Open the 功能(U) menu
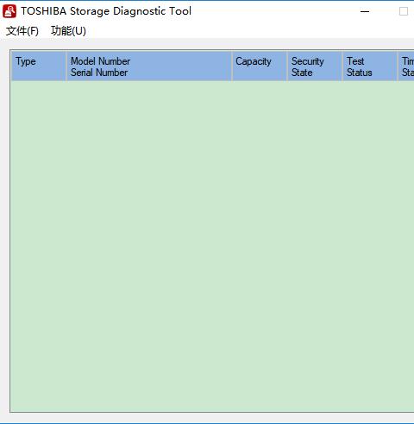The image size is (414, 424). click(68, 31)
